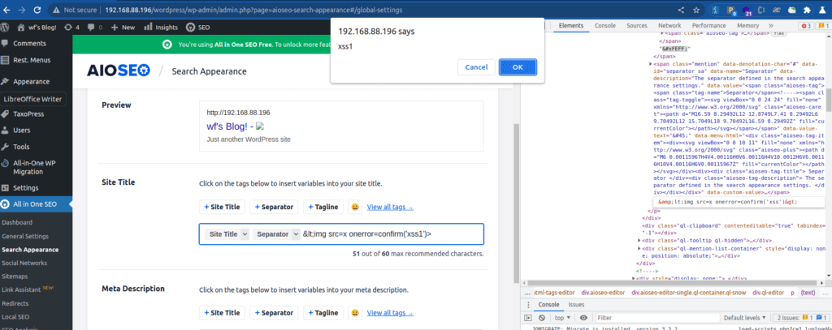832x330 pixels.
Task: Open live expression eye icon in console
Action: 583,317
